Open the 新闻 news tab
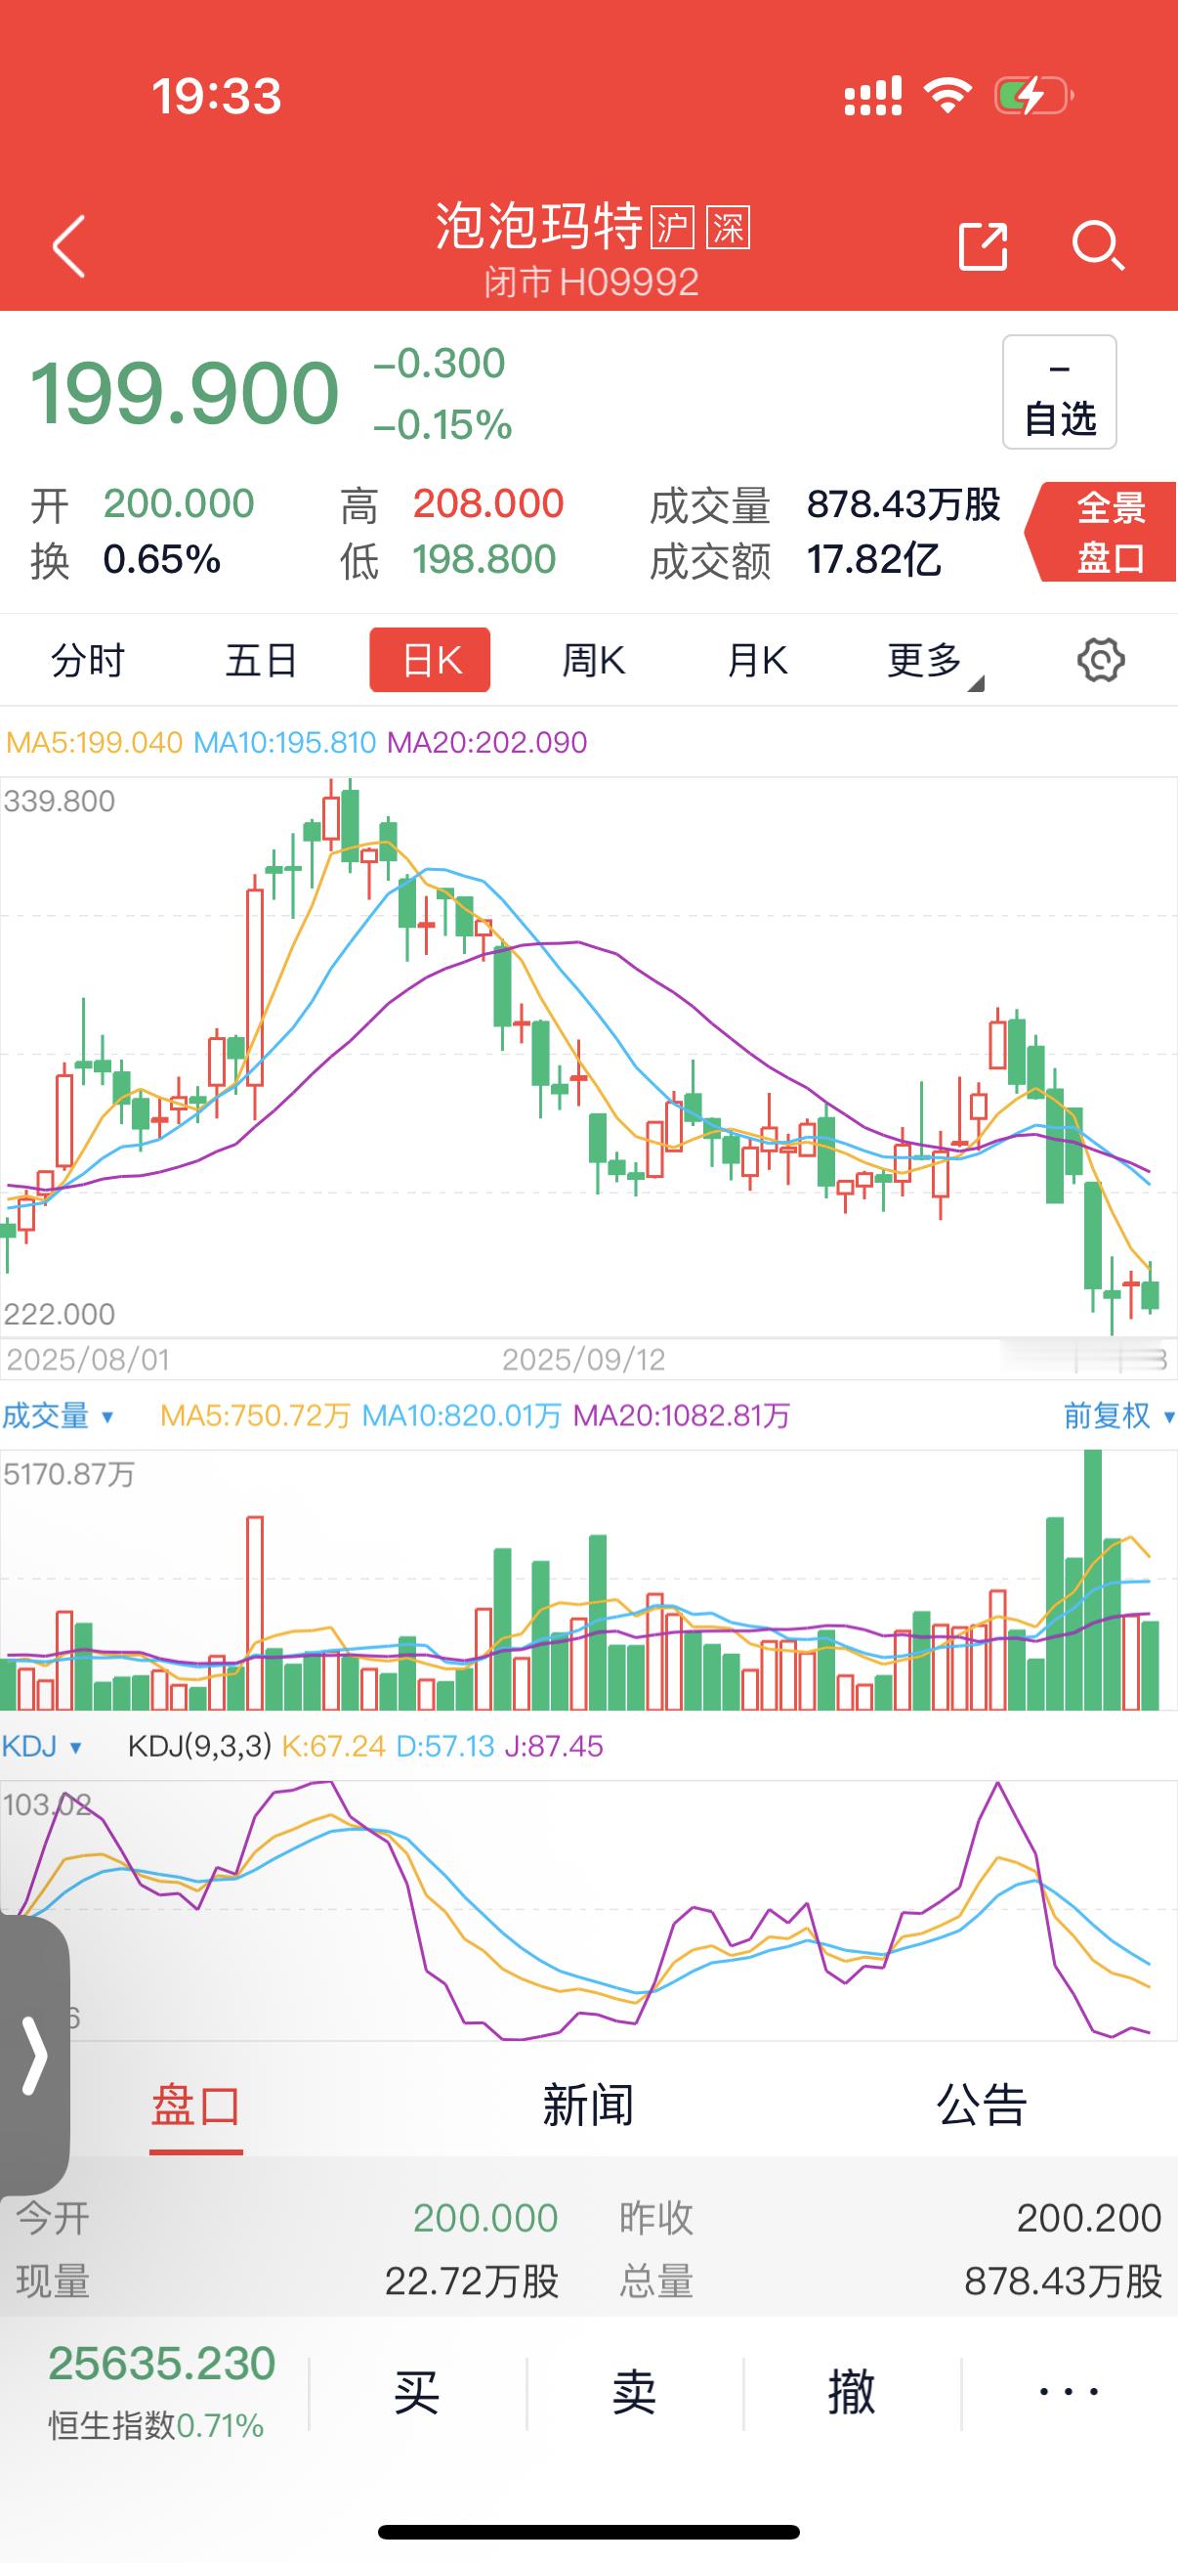This screenshot has width=1178, height=2563. tap(588, 2107)
